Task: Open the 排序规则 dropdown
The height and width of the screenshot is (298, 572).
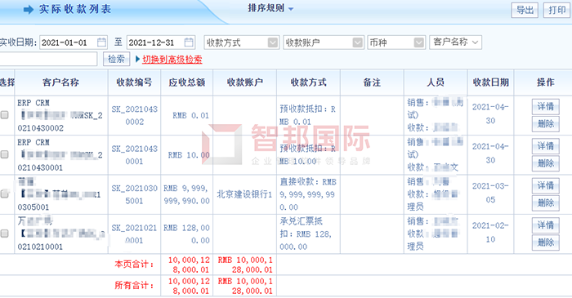Action: click(270, 8)
